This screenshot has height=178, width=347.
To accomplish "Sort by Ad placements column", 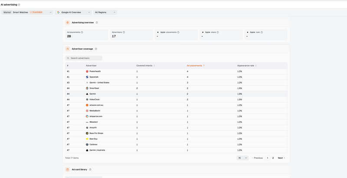I will 196,66.
